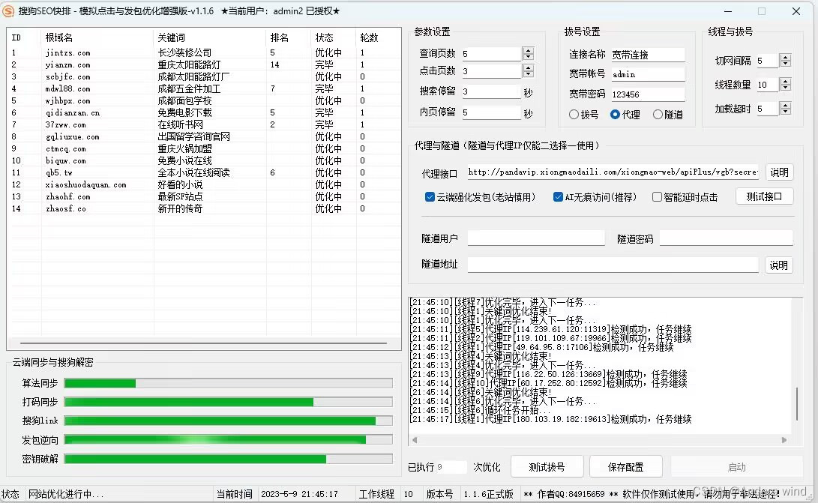The height and width of the screenshot is (503, 818).
Task: Sort table by 状态 column header
Action: (334, 37)
